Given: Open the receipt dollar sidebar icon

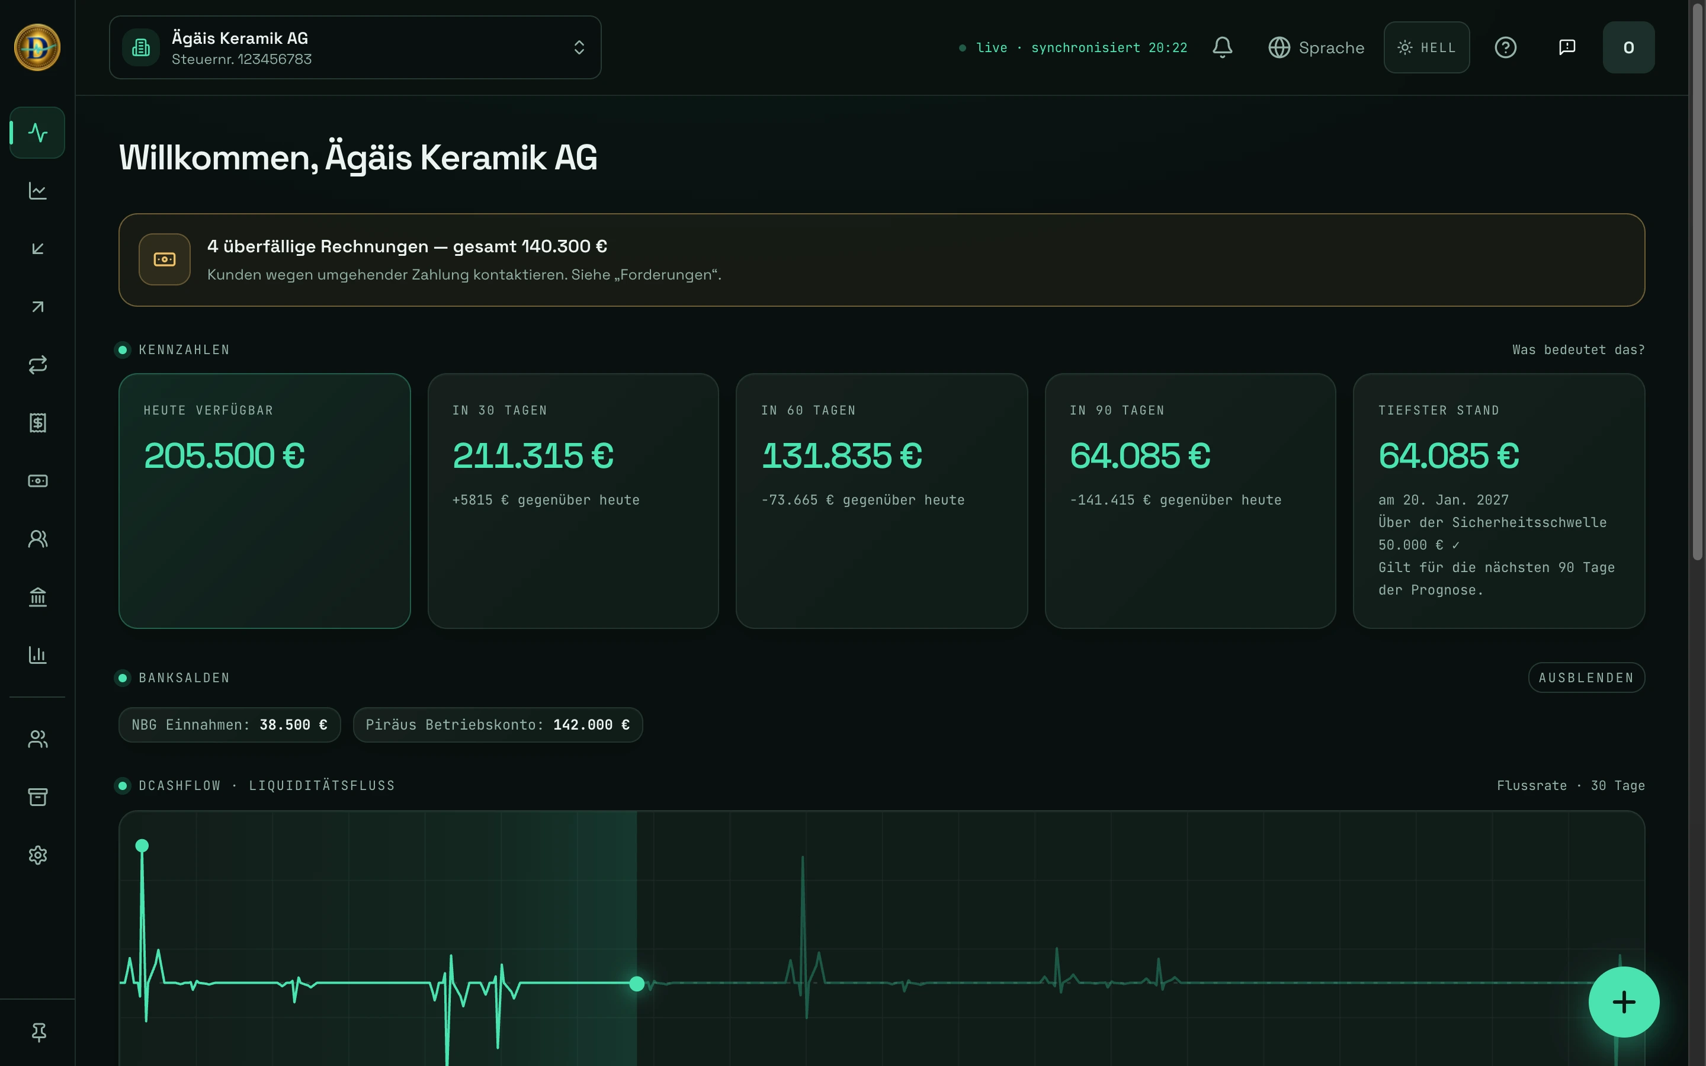Looking at the screenshot, I should (37, 423).
